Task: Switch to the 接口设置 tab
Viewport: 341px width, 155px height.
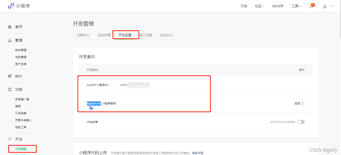Action: [146, 35]
